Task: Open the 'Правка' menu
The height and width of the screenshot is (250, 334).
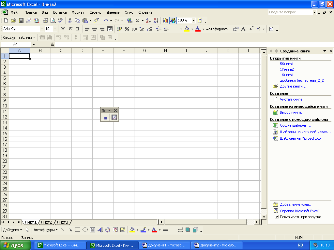Action: pyautogui.click(x=30, y=13)
